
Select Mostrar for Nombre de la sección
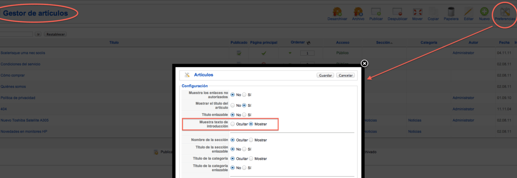coord(251,140)
